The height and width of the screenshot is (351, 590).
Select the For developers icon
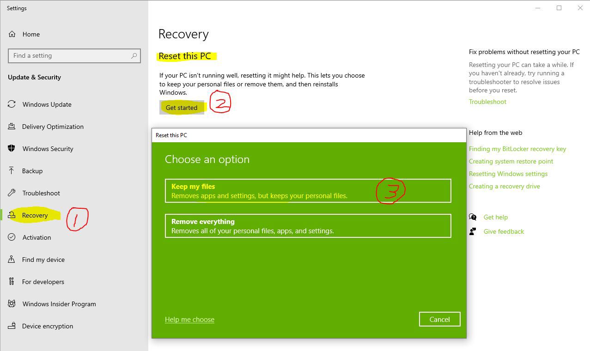pyautogui.click(x=12, y=282)
